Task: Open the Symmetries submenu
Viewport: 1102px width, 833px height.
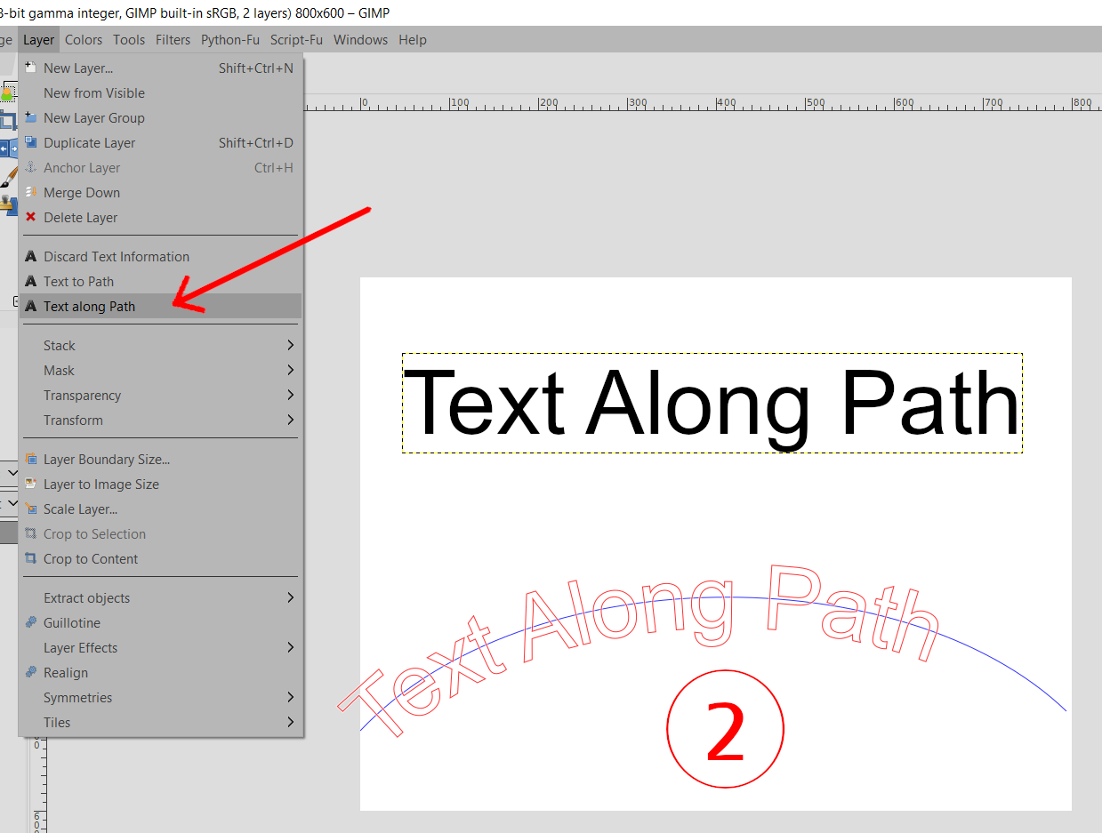Action: pos(161,698)
